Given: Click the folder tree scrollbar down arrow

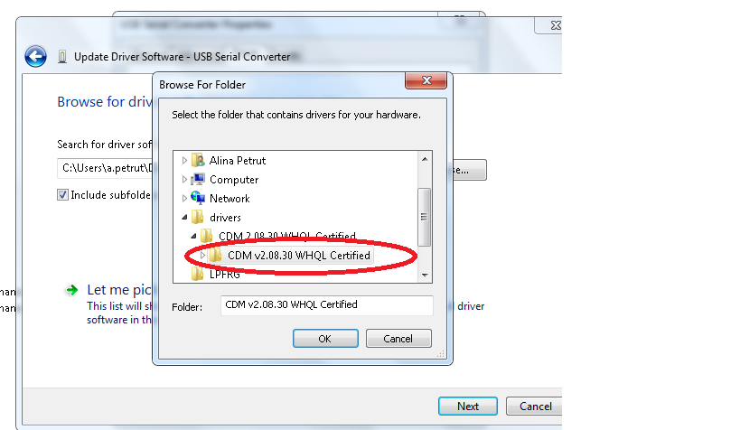Looking at the screenshot, I should pyautogui.click(x=425, y=275).
